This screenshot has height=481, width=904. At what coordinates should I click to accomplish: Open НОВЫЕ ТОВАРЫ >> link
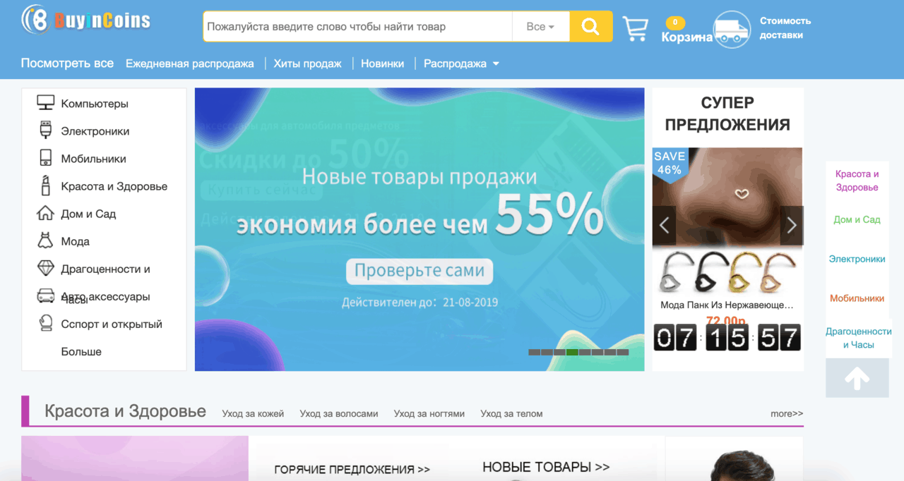point(546,467)
